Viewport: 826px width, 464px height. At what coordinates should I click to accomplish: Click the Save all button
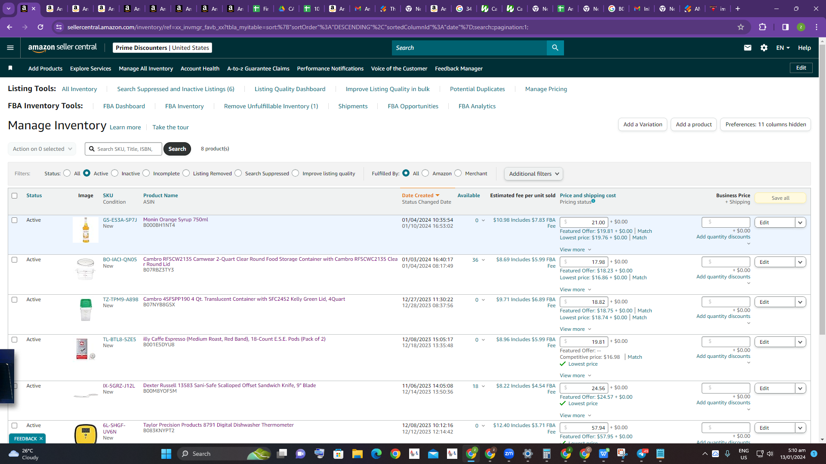pyautogui.click(x=780, y=198)
